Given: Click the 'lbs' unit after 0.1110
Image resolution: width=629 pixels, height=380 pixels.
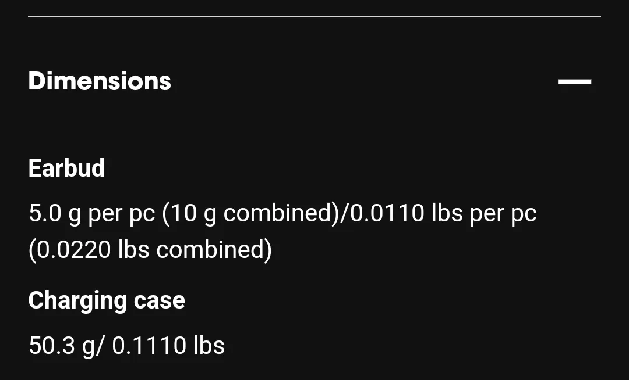Looking at the screenshot, I should pos(209,346).
